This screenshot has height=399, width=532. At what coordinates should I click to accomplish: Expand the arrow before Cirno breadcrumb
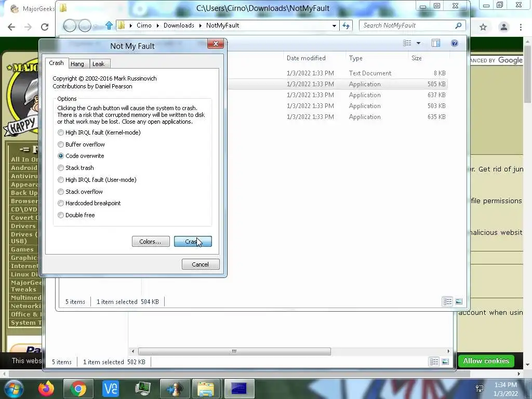131,25
